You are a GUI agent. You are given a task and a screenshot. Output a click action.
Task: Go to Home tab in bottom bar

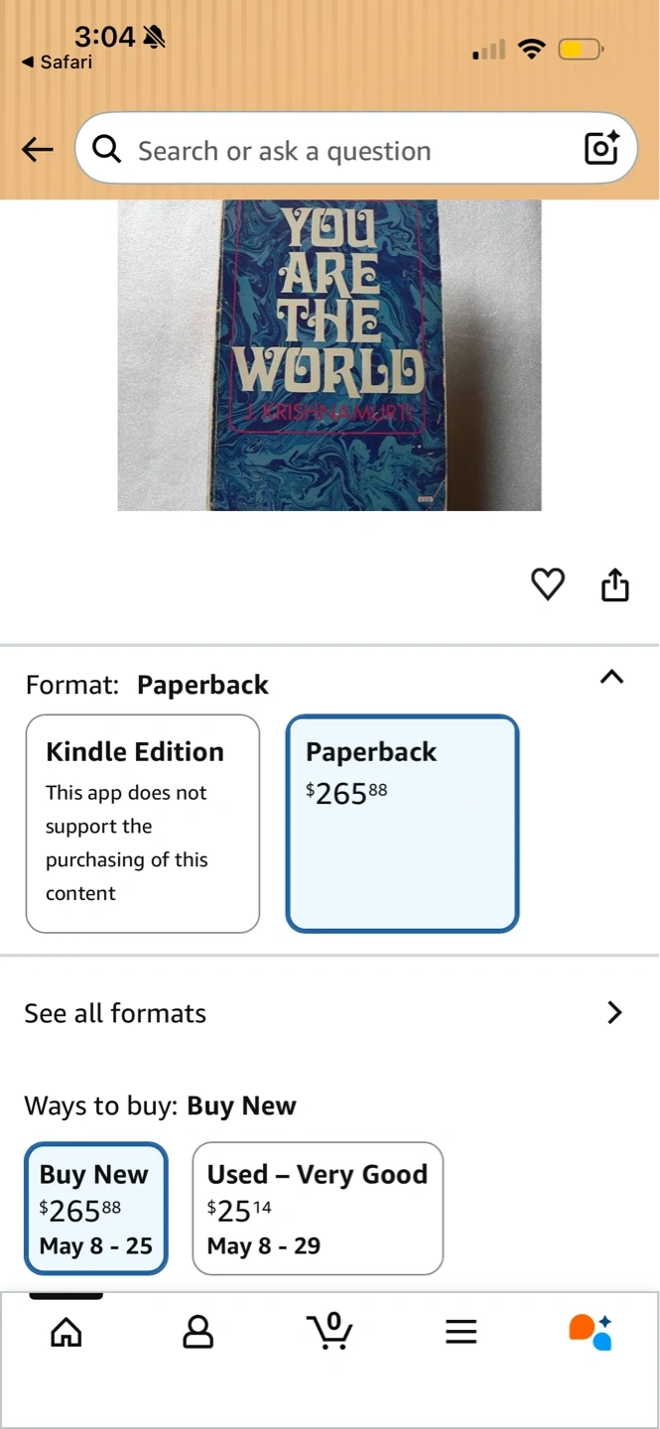point(66,1332)
